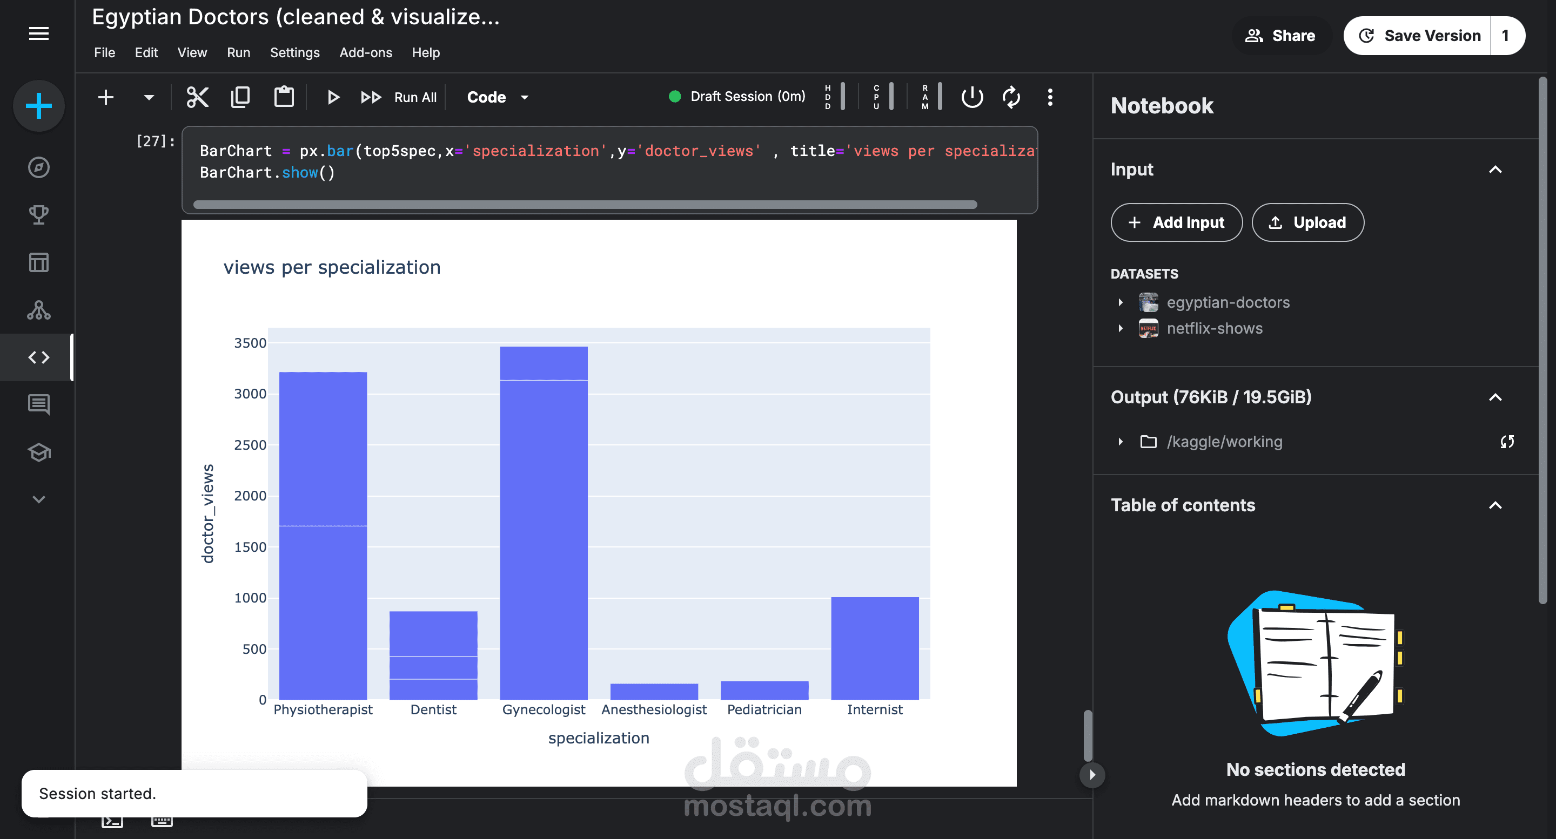Click the Gynecologist bar in chart

click(x=544, y=523)
